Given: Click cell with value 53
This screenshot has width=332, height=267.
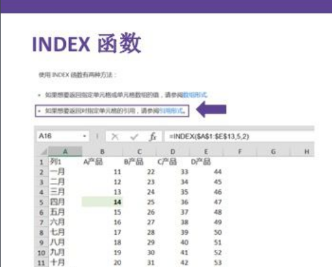Looking at the screenshot, I should click(217, 262).
